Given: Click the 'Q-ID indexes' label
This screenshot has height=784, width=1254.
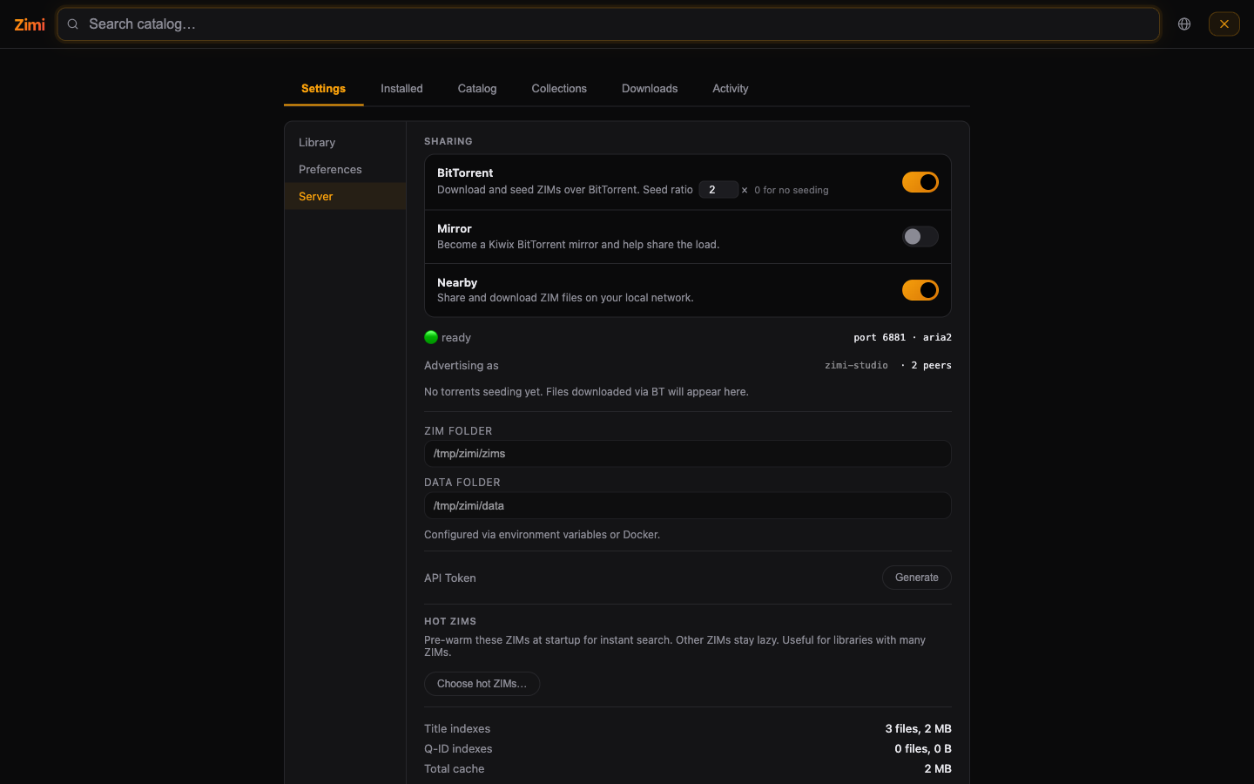Looking at the screenshot, I should 458,749.
